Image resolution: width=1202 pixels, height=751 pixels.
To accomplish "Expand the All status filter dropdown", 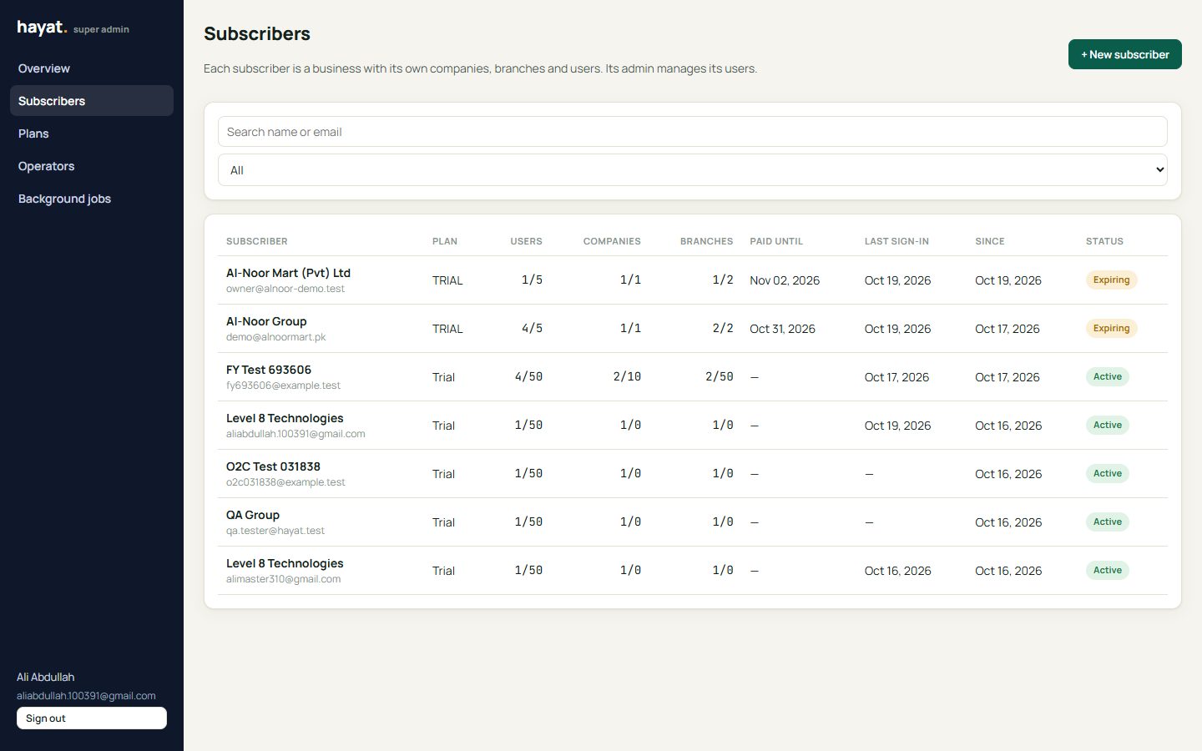I will 692,170.
